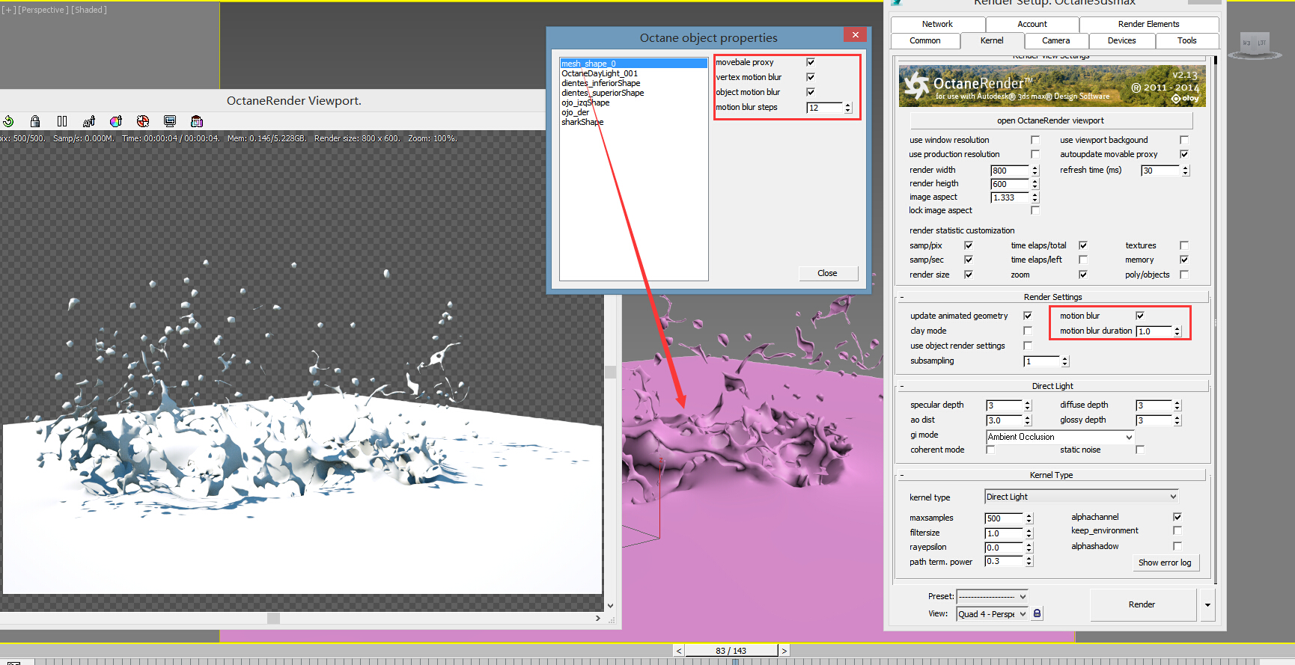Image resolution: width=1295 pixels, height=665 pixels.
Task: Toggle vertex motion blur checkbox
Action: [x=810, y=77]
